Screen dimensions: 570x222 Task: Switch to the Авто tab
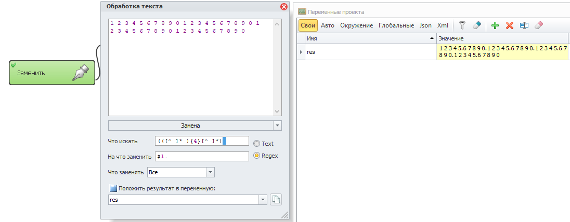click(328, 25)
